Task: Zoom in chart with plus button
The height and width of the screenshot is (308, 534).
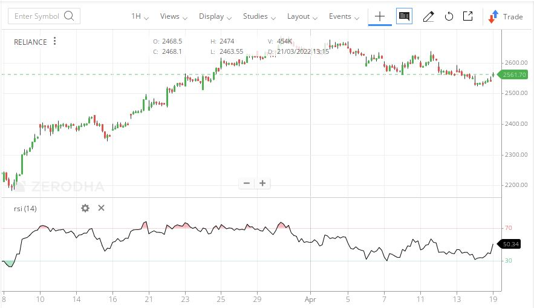Action: click(262, 183)
